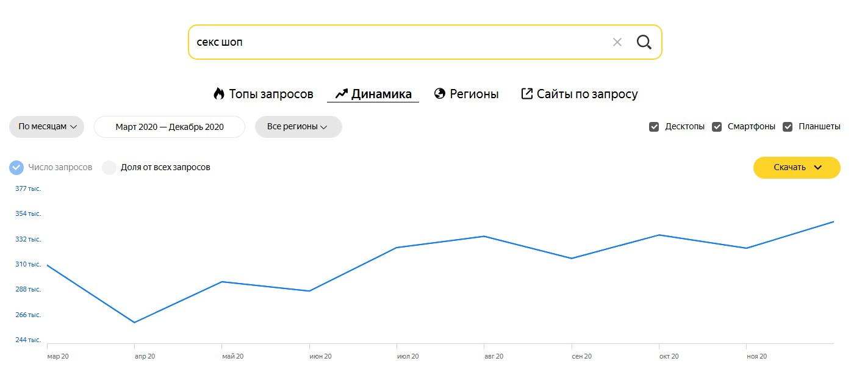Click the yellow Скачать button
This screenshot has width=851, height=372.
[x=797, y=167]
